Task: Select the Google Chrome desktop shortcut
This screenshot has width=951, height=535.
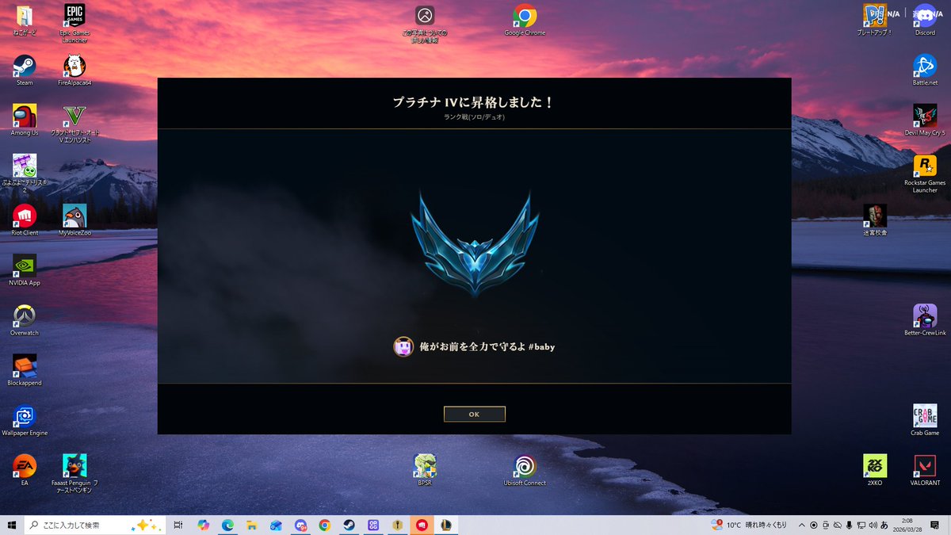Action: [524, 21]
